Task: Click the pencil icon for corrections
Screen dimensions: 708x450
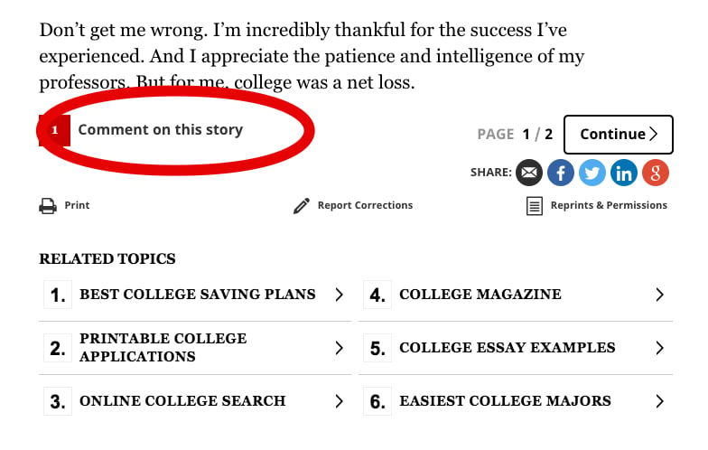Action: pyautogui.click(x=302, y=206)
